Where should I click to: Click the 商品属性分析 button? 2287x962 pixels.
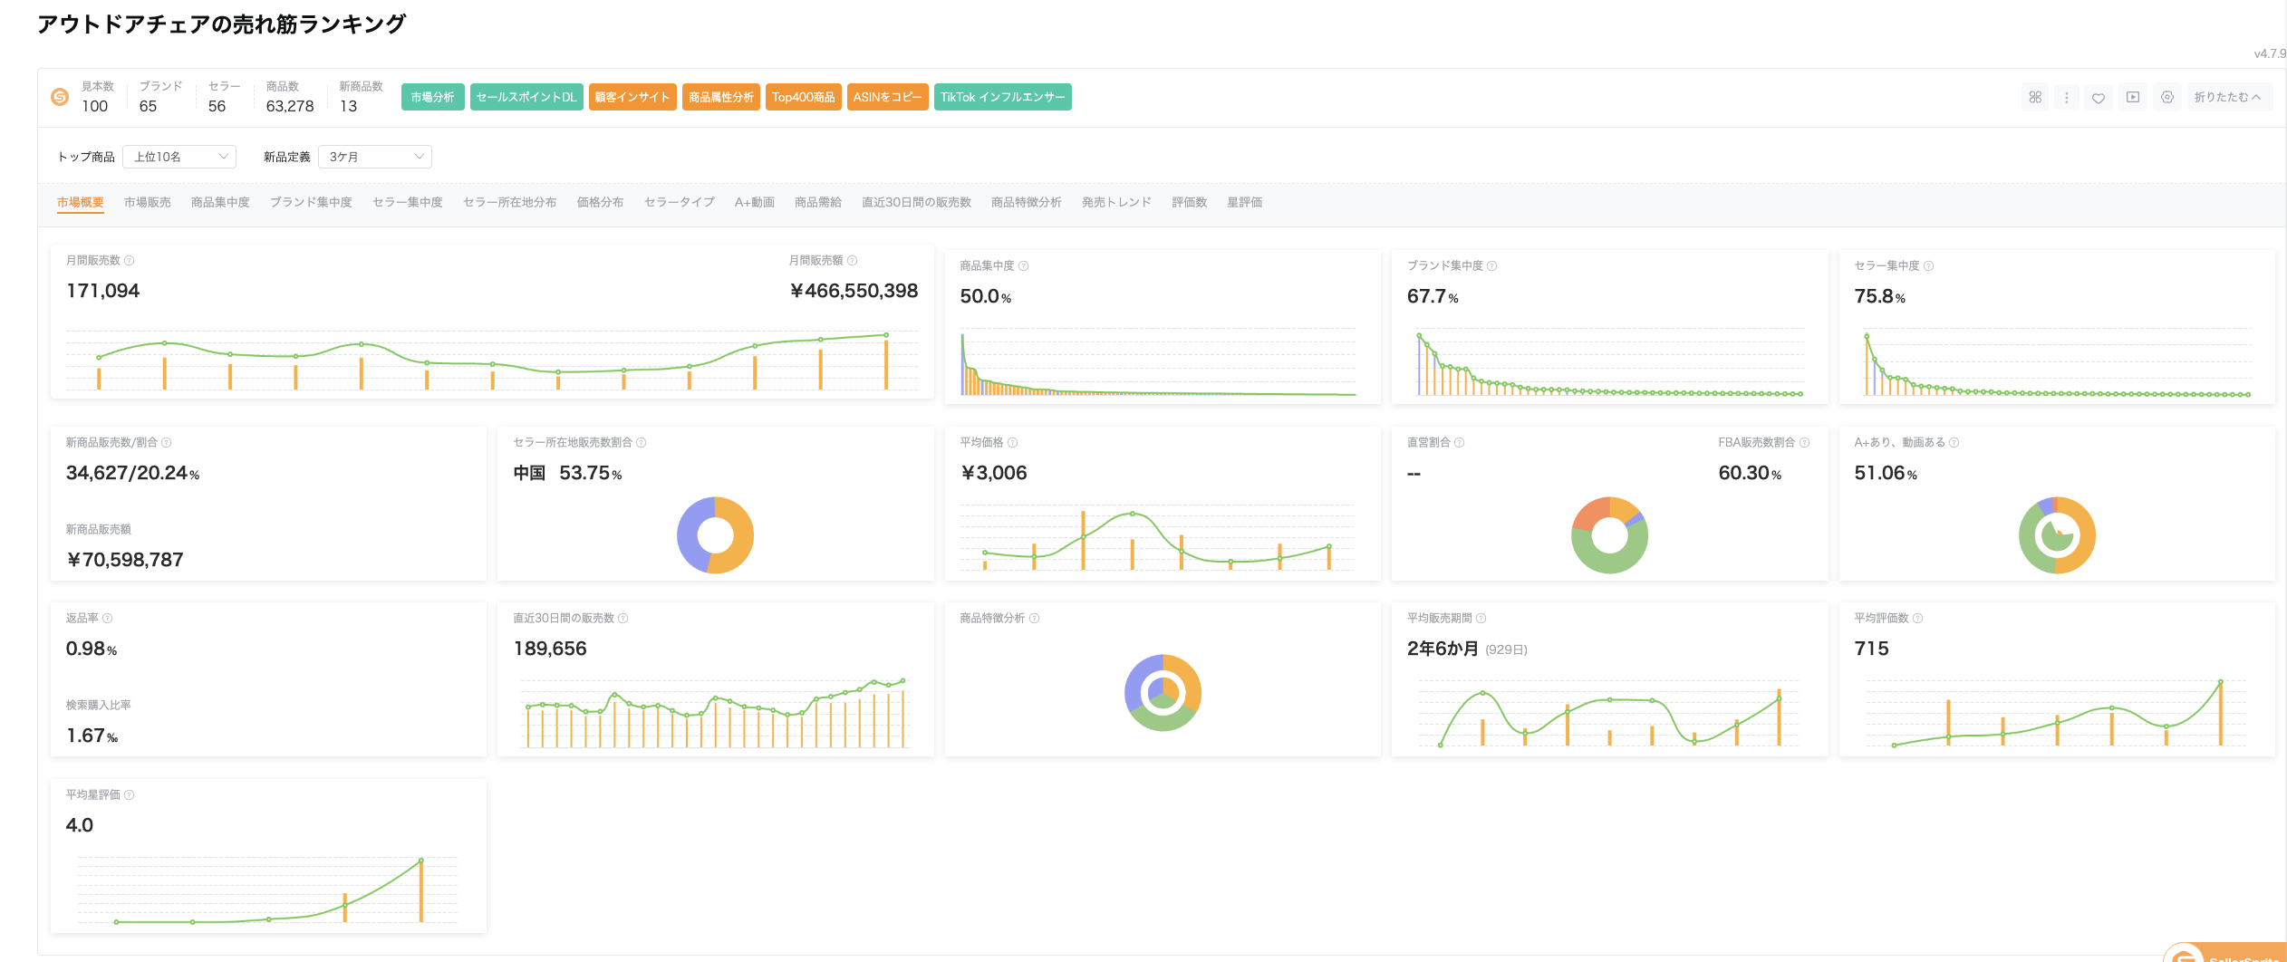click(x=721, y=97)
